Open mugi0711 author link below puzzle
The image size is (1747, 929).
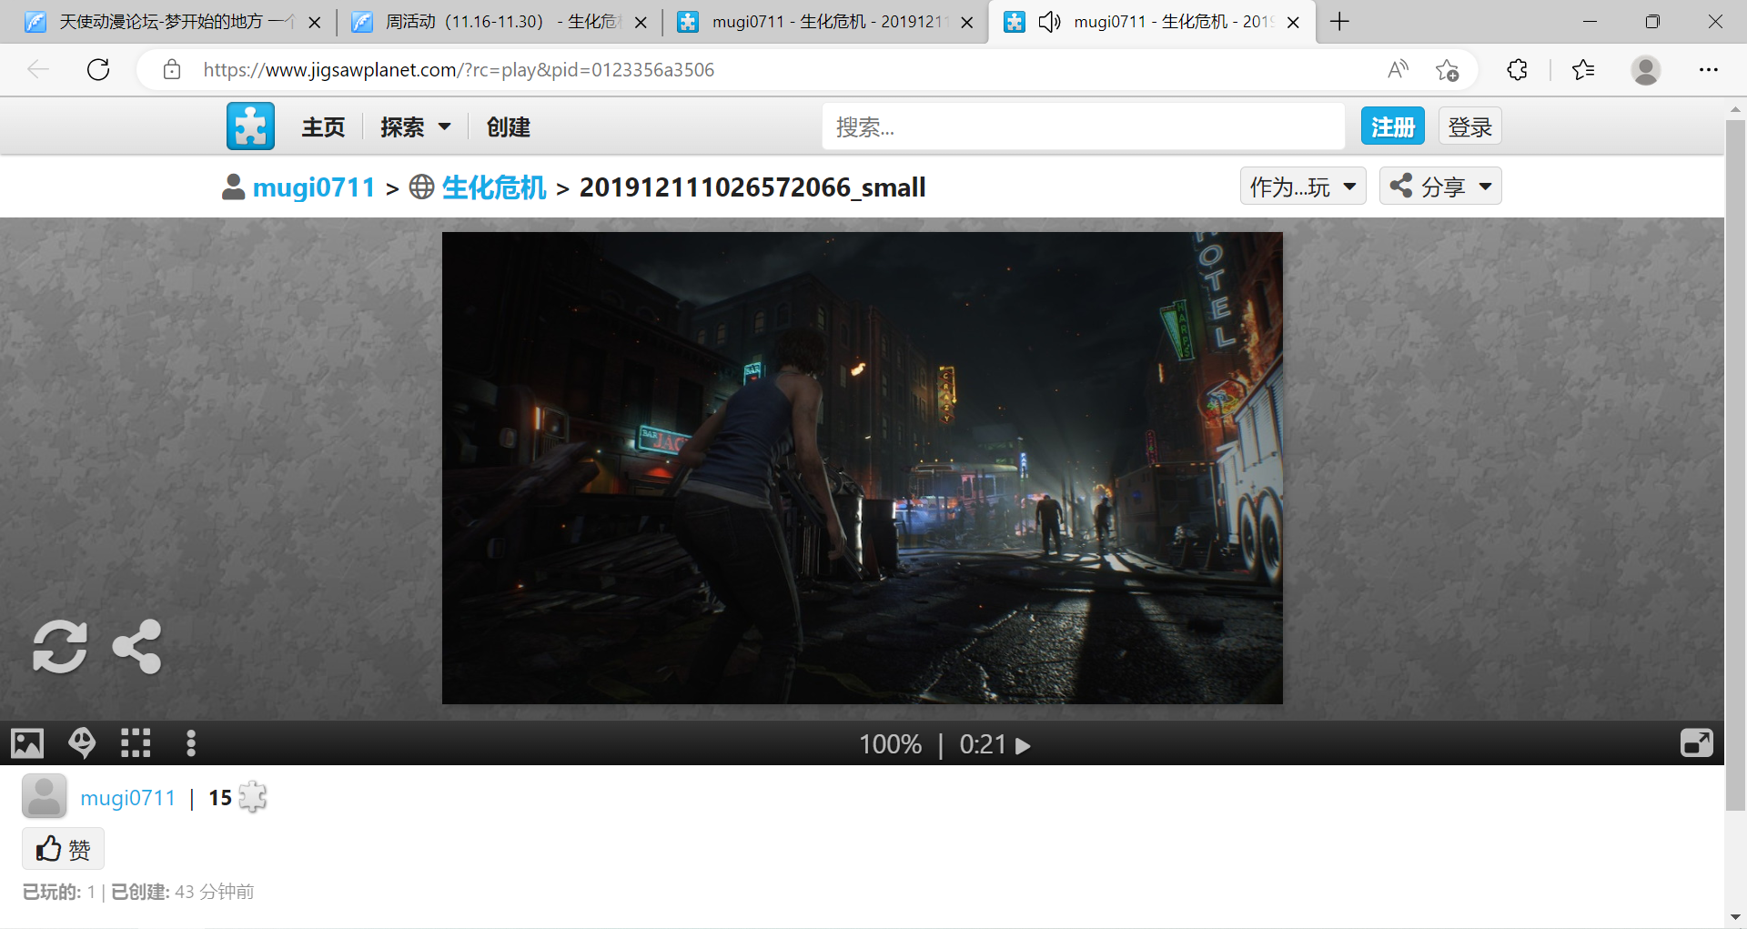[127, 798]
